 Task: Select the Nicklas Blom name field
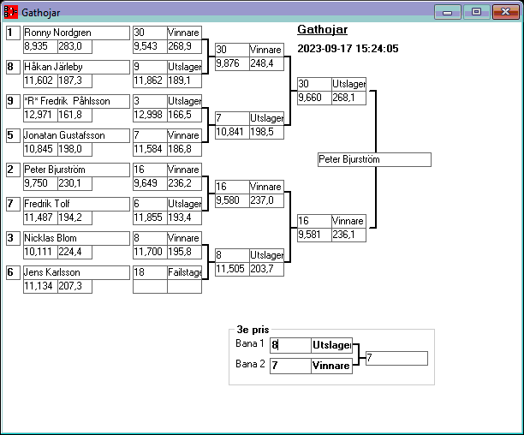coord(74,238)
